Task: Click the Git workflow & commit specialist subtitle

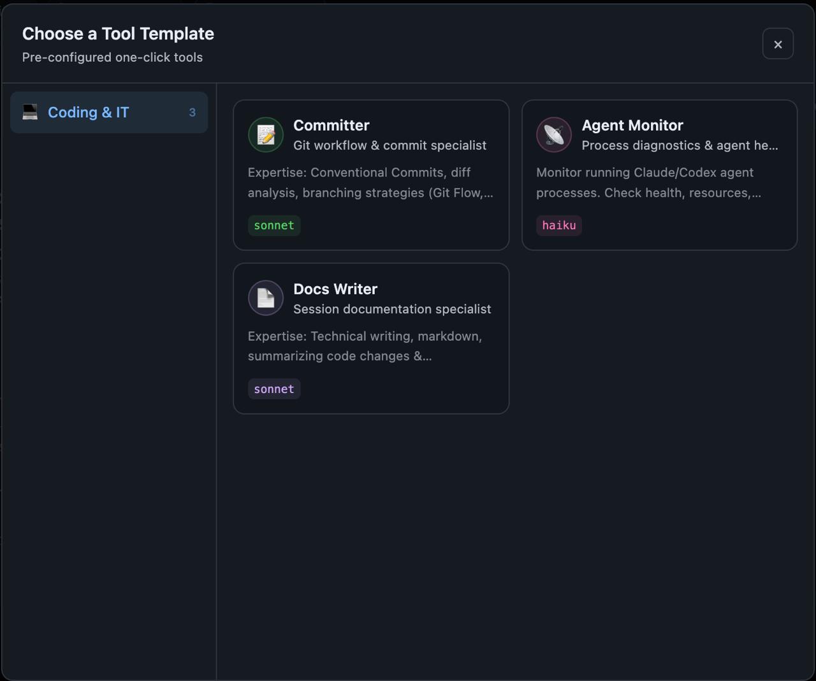Action: [x=390, y=146]
